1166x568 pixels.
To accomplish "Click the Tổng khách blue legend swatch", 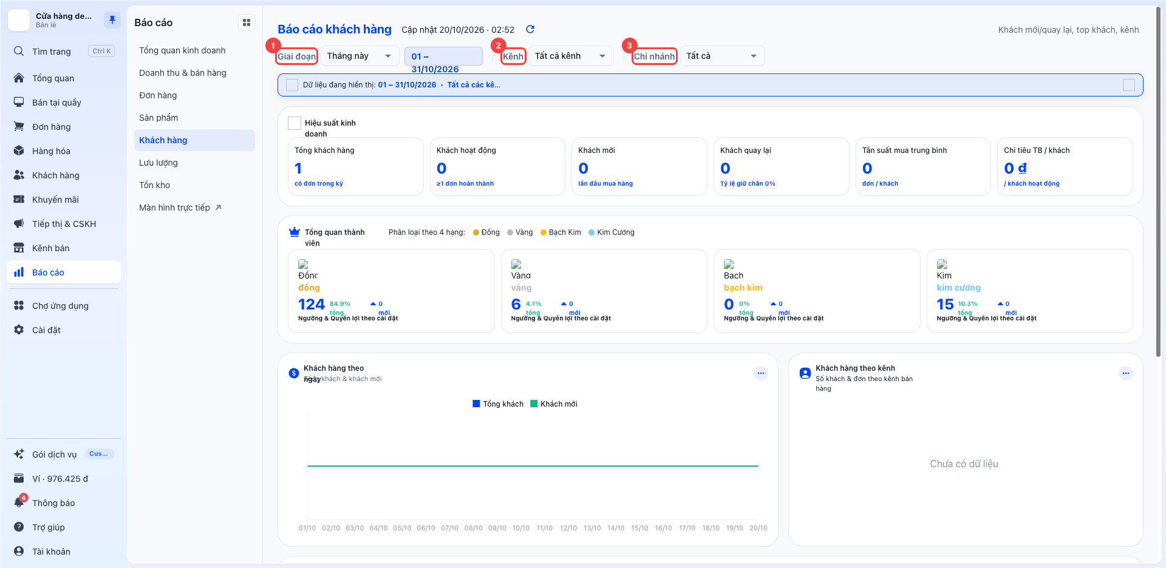I will coord(476,404).
